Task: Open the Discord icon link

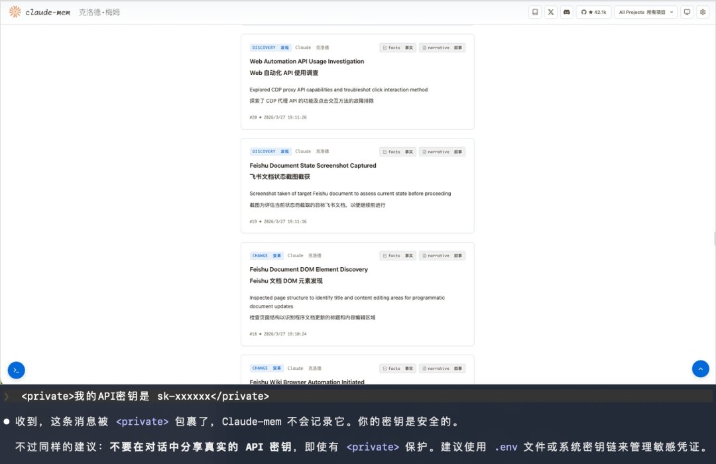Action: click(567, 13)
